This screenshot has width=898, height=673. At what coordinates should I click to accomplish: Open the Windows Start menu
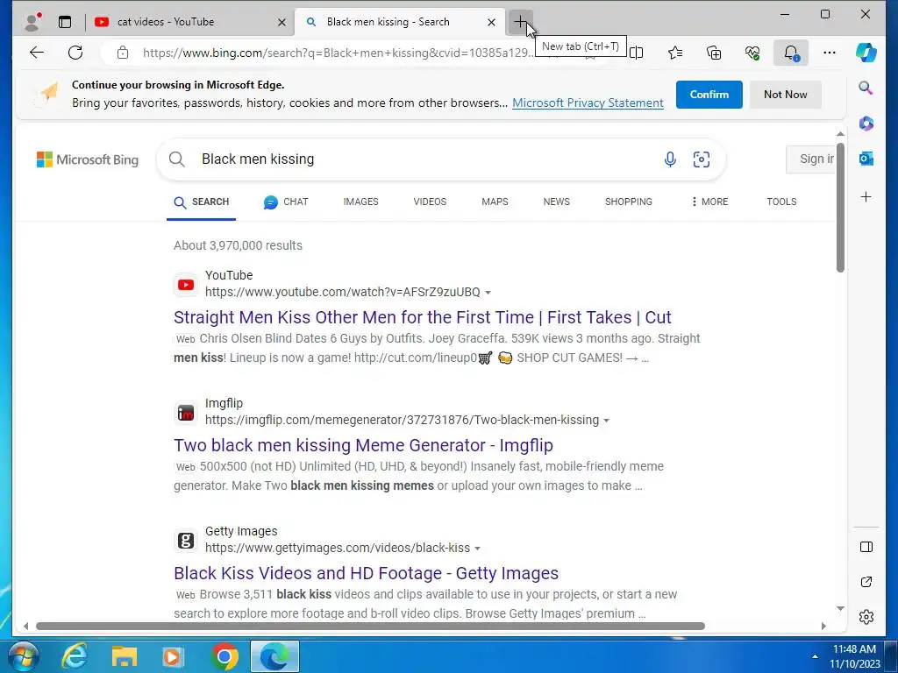point(23,656)
